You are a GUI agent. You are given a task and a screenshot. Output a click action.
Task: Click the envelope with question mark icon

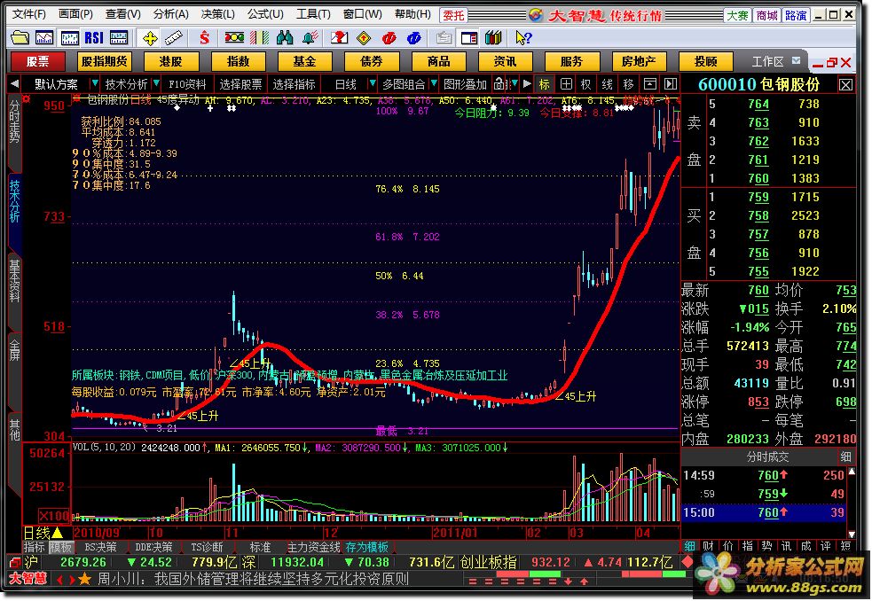[x=339, y=38]
